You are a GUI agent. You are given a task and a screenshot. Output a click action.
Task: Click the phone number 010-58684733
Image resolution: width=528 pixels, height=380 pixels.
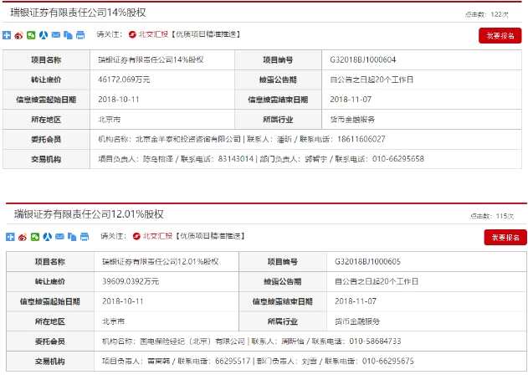point(376,341)
